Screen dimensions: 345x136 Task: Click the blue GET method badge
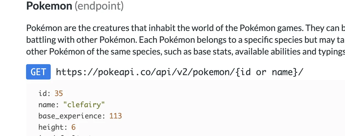tap(38, 72)
